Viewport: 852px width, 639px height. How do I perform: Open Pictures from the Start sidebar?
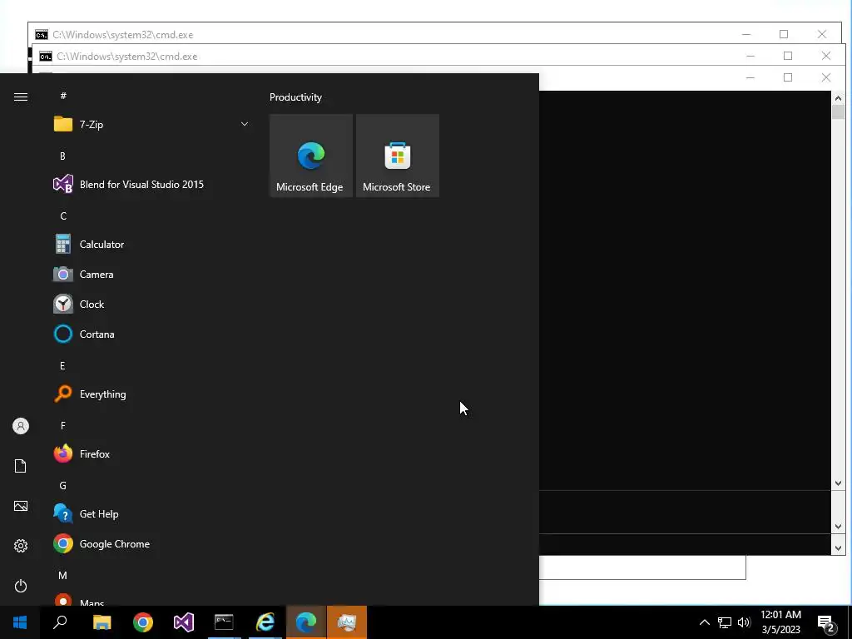pyautogui.click(x=21, y=506)
